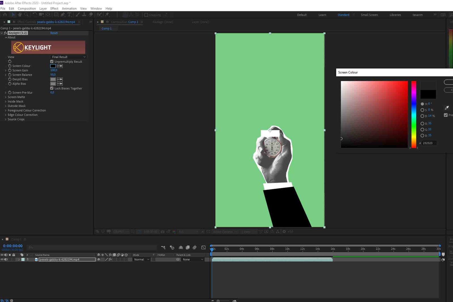
Task: Hide the pexels-gabby video layer with eye icon
Action: click(x=2, y=260)
